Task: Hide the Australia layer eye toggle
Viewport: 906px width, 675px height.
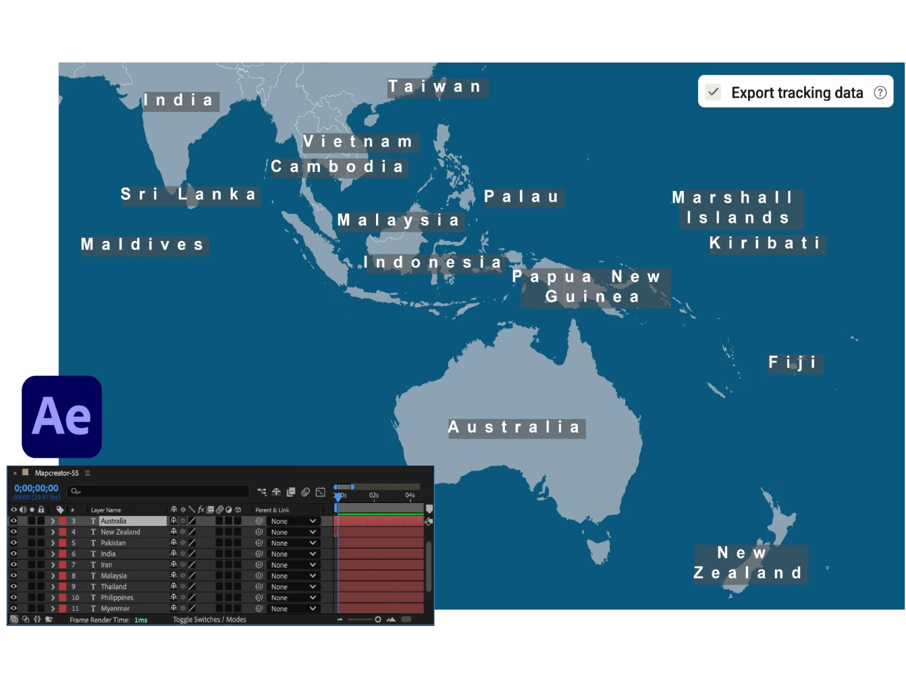Action: tap(14, 521)
